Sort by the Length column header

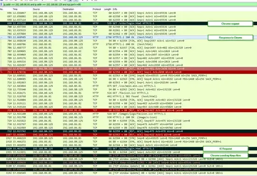tap(108, 9)
